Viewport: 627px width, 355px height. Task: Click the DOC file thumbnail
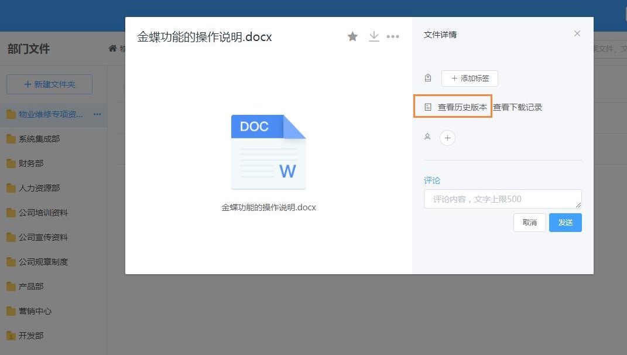[x=268, y=152]
